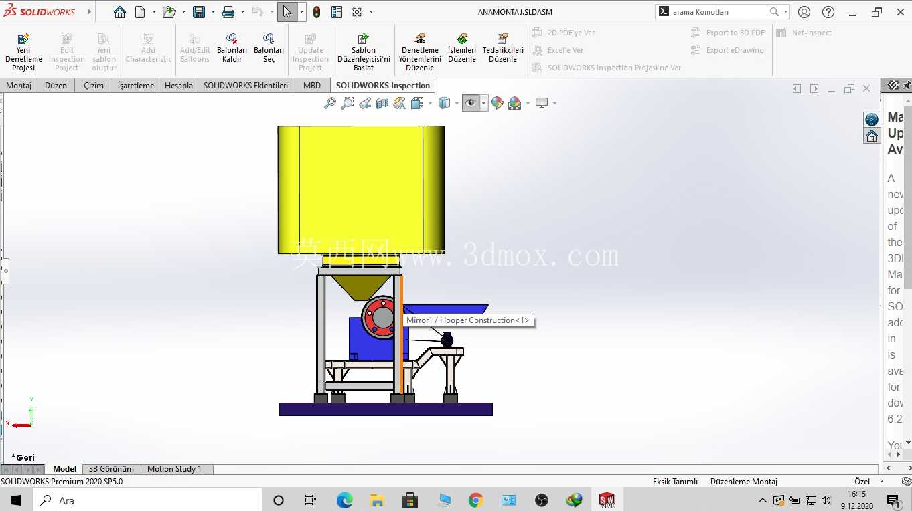
Task: Open the Apply Scene dropdown arrow
Action: coord(528,103)
